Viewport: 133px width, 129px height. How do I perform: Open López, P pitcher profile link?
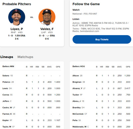point(17,29)
